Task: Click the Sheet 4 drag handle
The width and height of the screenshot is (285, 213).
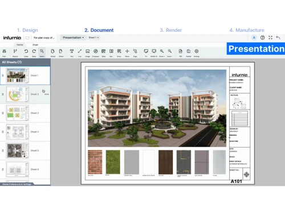Action: (3, 132)
